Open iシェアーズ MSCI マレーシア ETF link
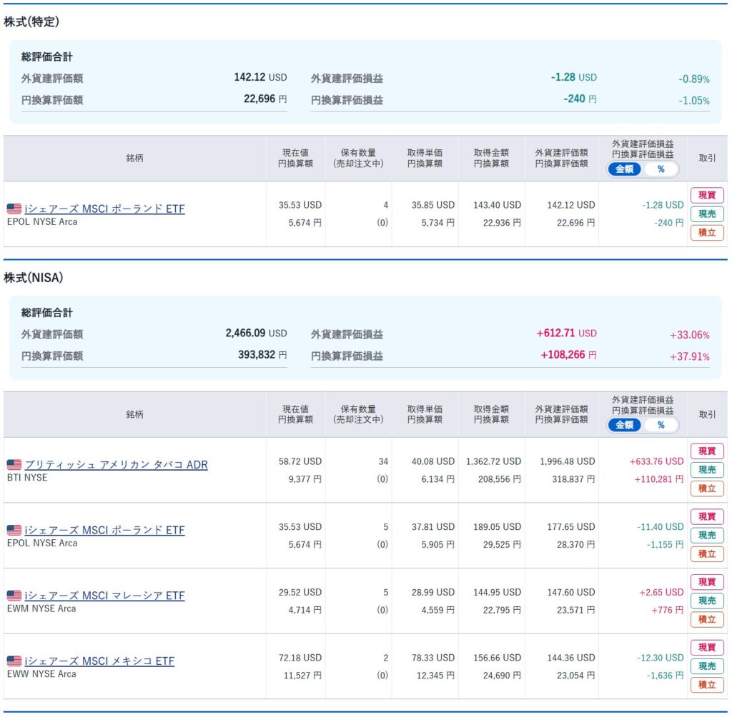The image size is (732, 717). (x=104, y=596)
